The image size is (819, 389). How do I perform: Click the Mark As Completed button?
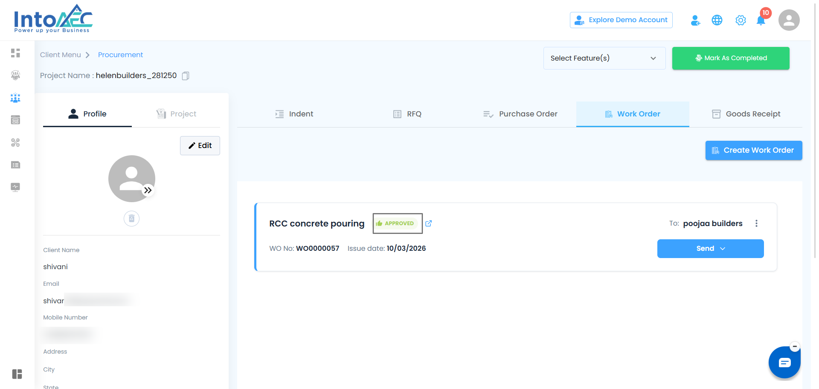[731, 58]
